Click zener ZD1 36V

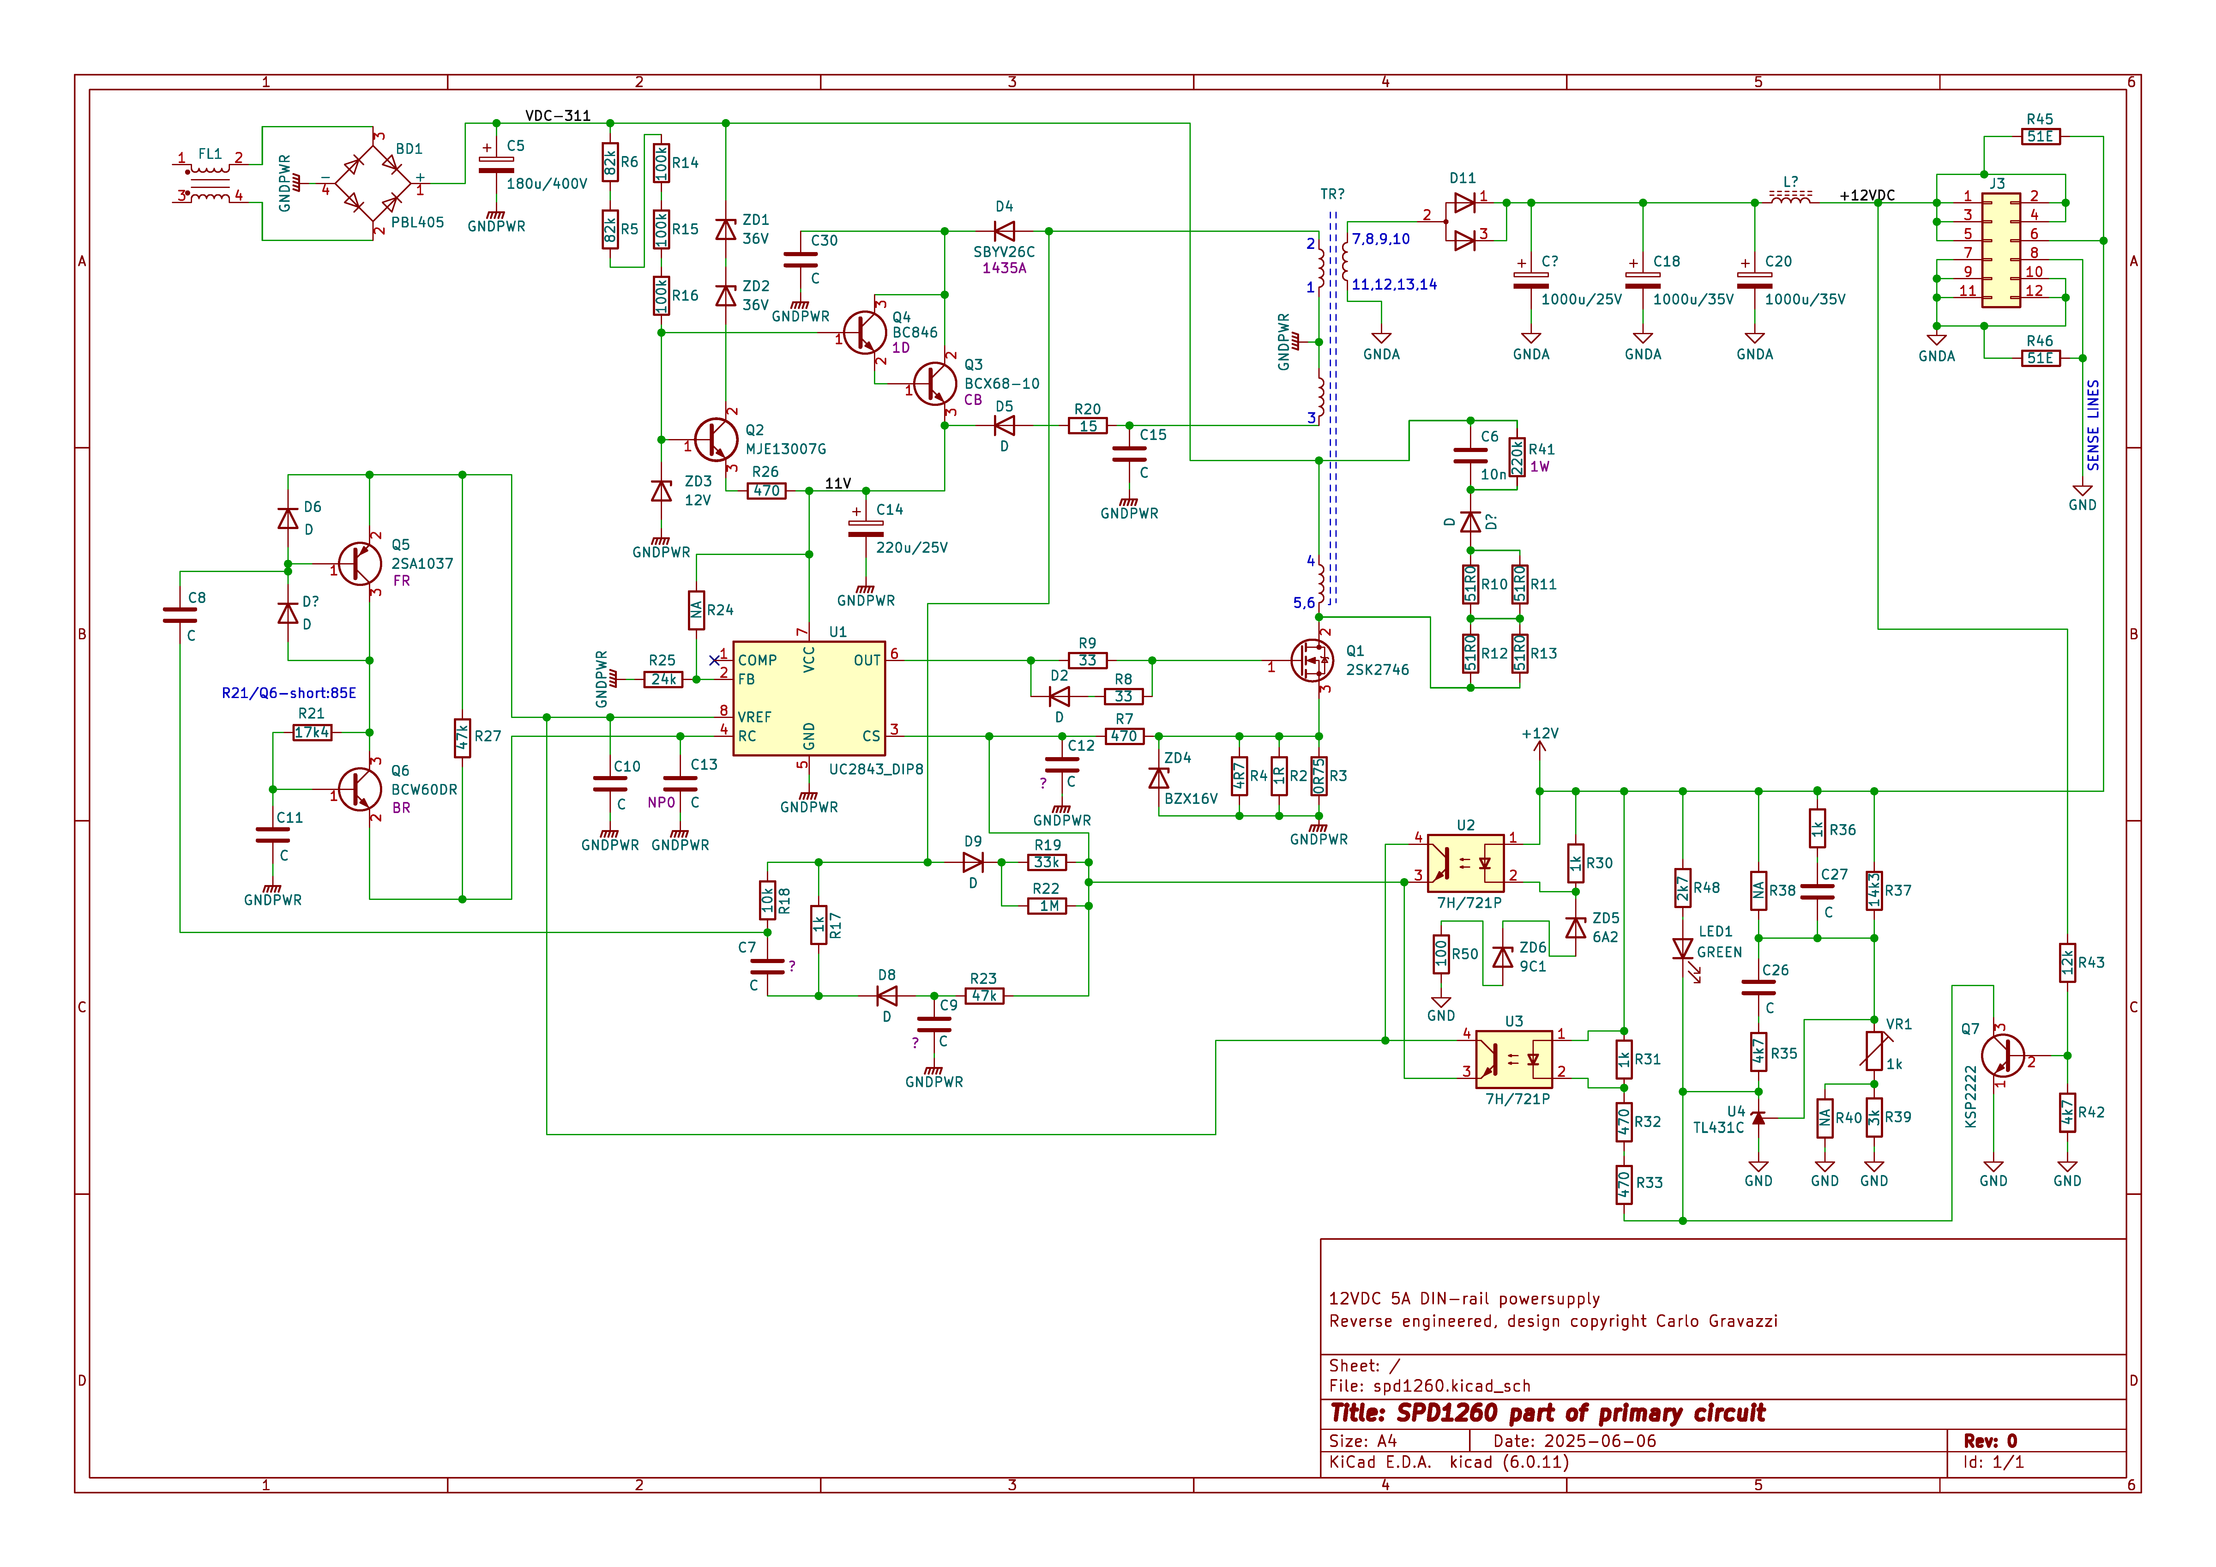click(726, 229)
